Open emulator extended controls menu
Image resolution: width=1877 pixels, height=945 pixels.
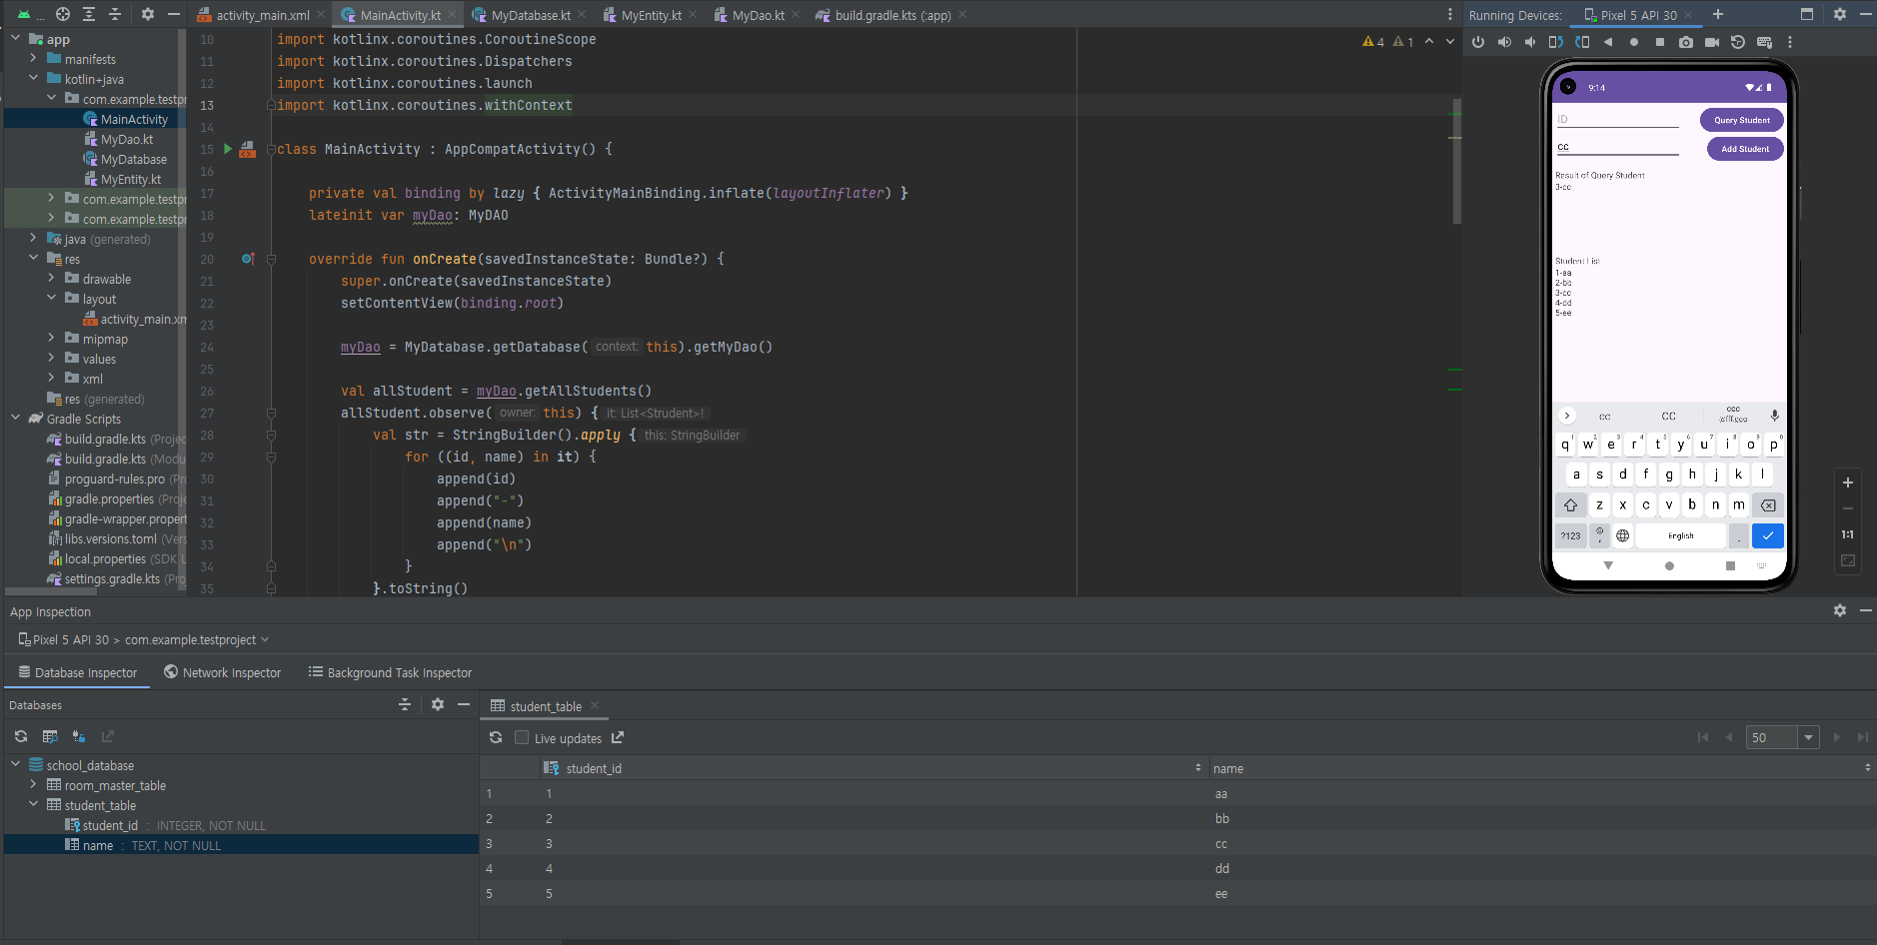coord(1790,42)
